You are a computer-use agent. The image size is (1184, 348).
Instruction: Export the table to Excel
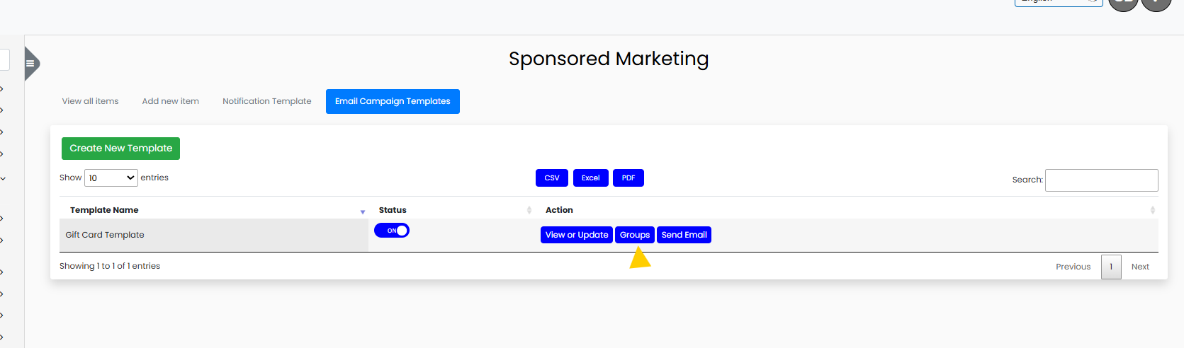coord(590,178)
